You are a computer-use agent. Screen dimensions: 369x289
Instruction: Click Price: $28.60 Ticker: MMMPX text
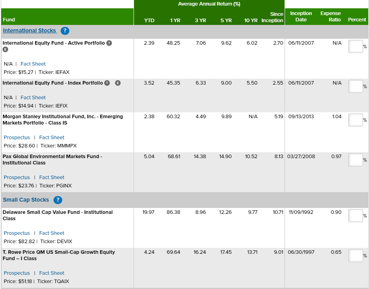pos(40,146)
